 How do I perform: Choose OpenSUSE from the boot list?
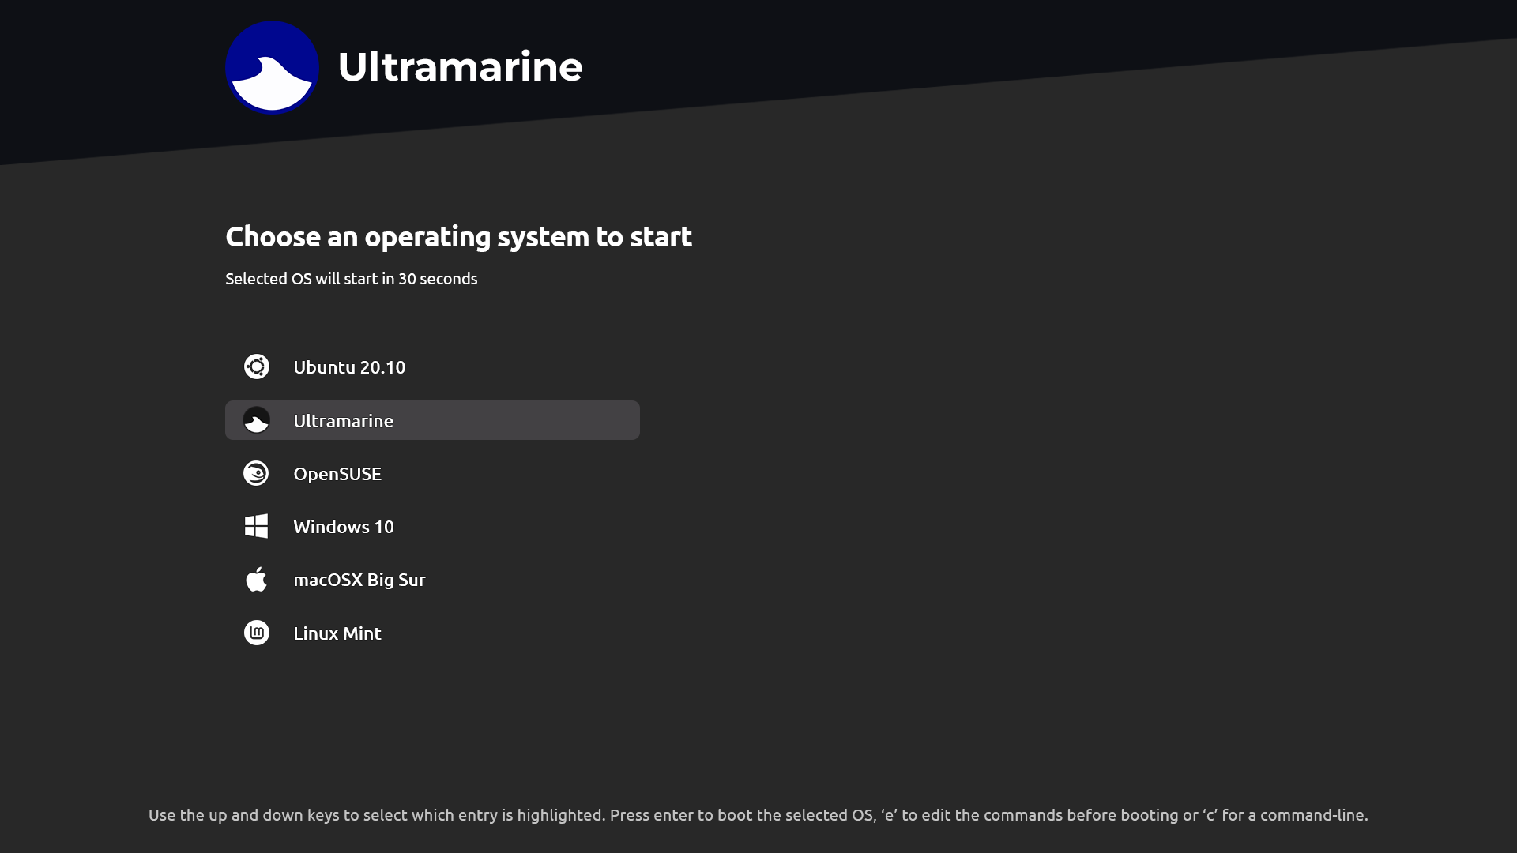point(432,473)
